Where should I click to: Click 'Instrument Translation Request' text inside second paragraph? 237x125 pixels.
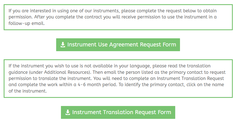point(190,79)
